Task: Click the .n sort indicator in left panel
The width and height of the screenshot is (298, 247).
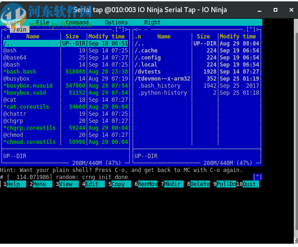Action: 7,37
